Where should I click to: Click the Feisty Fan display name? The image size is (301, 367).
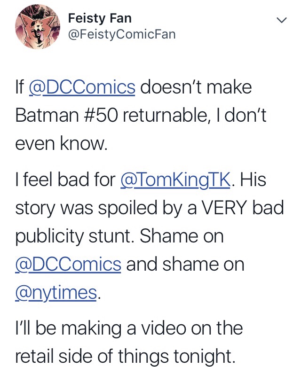pyautogui.click(x=100, y=19)
